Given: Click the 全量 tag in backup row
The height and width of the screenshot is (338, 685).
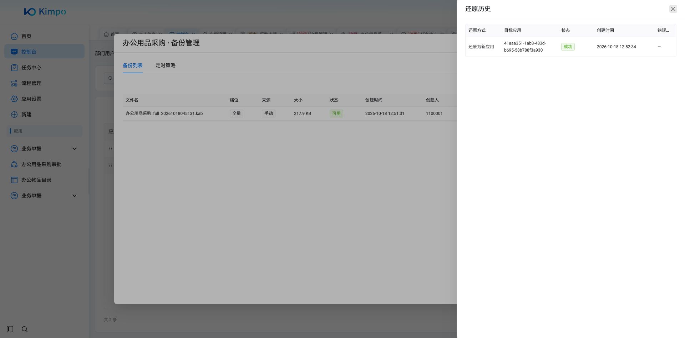Looking at the screenshot, I should [x=236, y=113].
